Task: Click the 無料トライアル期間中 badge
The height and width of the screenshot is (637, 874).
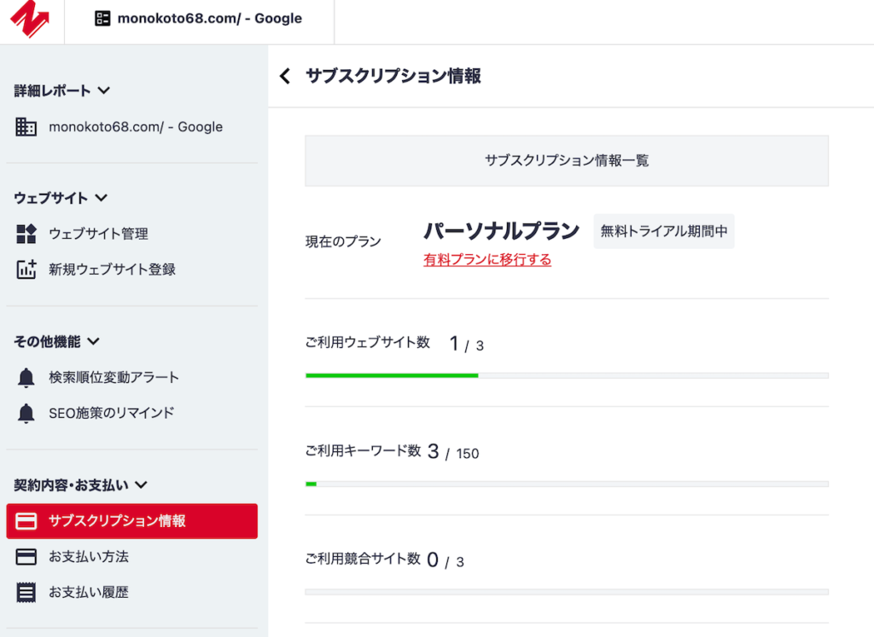Action: click(664, 231)
